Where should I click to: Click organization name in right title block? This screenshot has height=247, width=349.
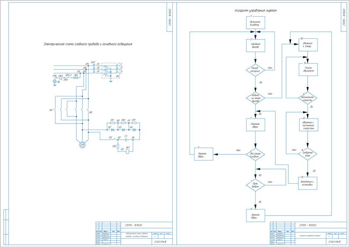click(x=334, y=242)
